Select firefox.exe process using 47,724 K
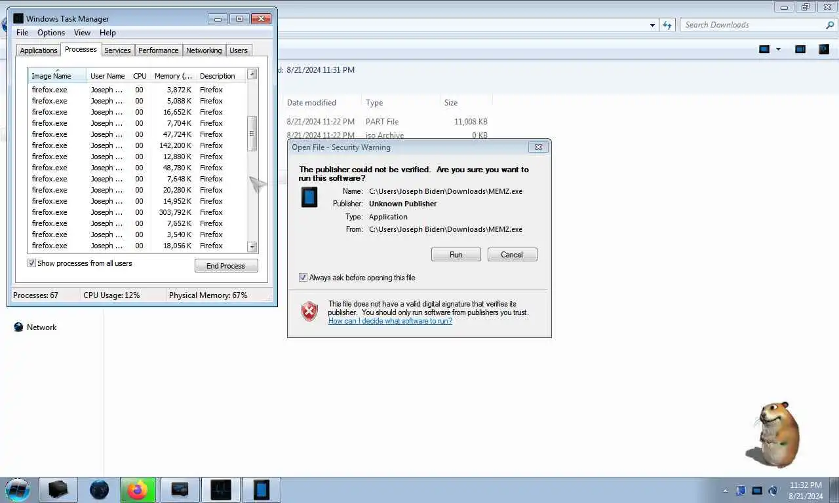The width and height of the screenshot is (839, 503). [136, 134]
